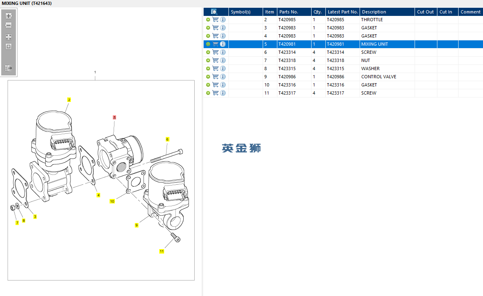The image size is (483, 296).
Task: Click the gear icon for NUT row
Action: [x=208, y=60]
